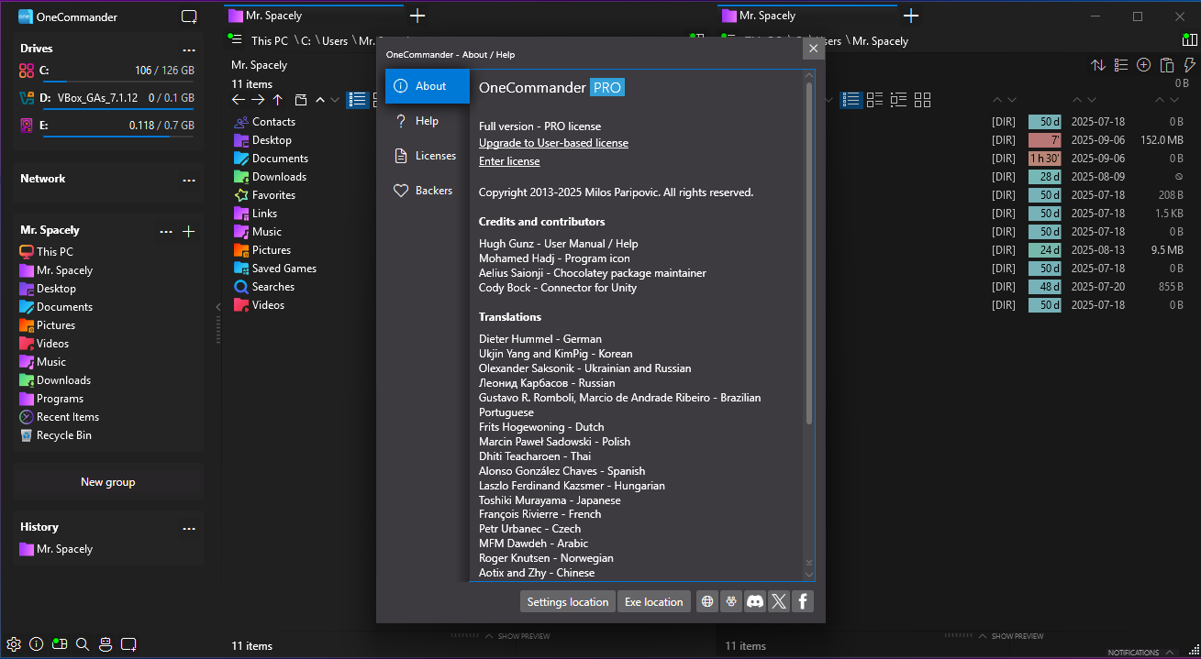This screenshot has height=659, width=1201.
Task: Open the Network section options menu
Action: 189,180
